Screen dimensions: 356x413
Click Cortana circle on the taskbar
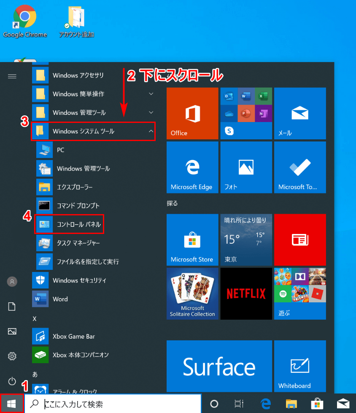point(214,404)
